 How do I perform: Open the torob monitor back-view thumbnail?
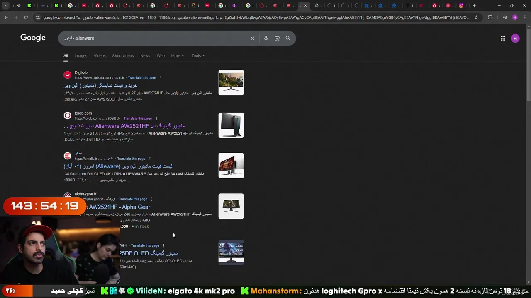231,125
